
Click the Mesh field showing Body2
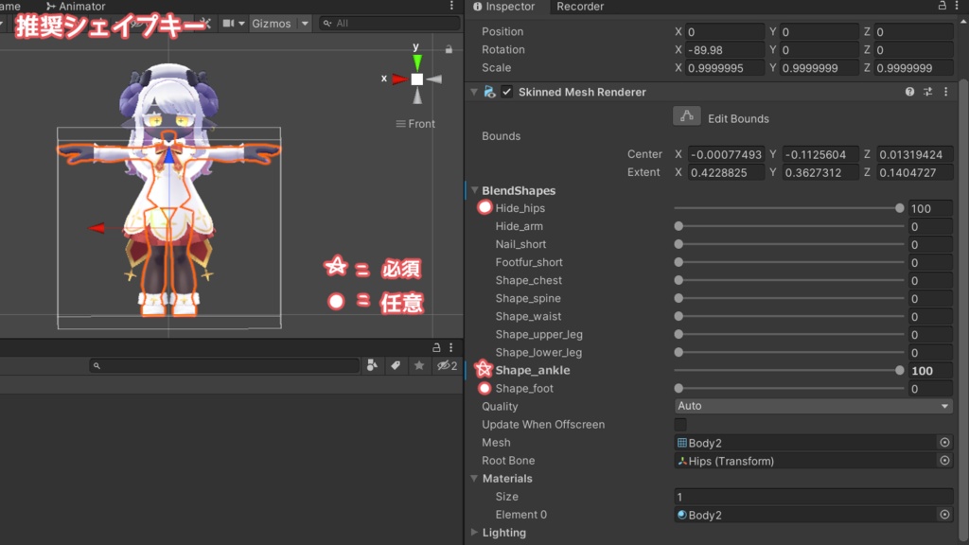(806, 443)
